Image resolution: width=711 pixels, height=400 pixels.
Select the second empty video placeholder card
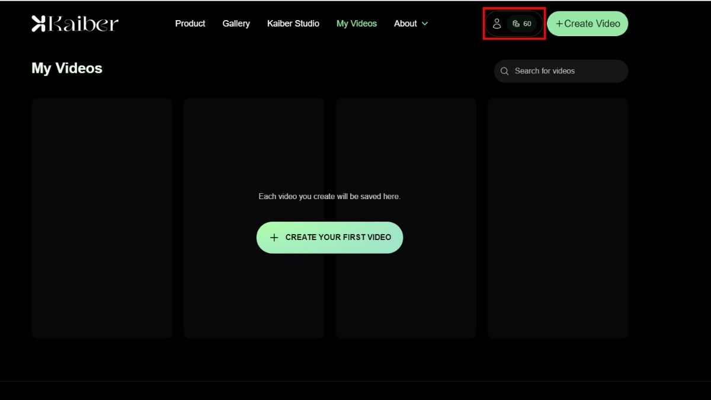pos(254,148)
